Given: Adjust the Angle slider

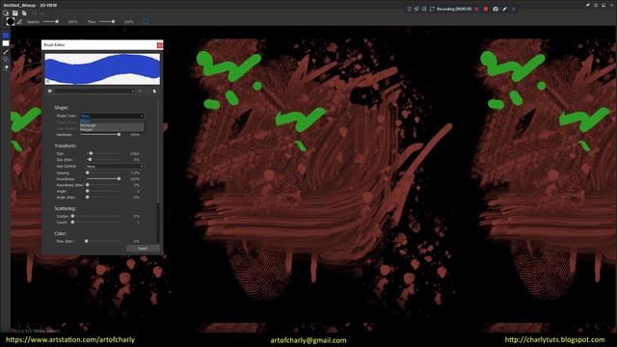Looking at the screenshot, I should point(103,191).
